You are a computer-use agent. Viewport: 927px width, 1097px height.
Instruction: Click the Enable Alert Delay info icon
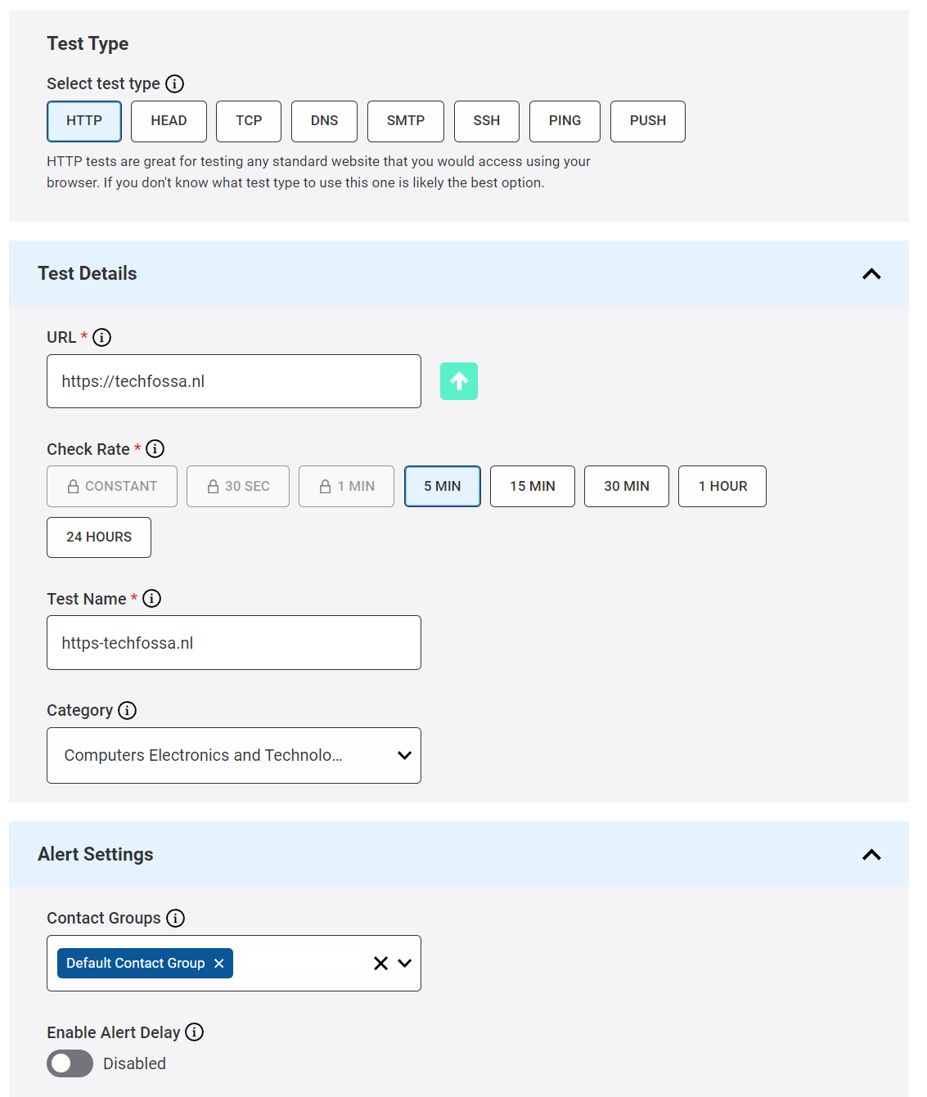[194, 1032]
